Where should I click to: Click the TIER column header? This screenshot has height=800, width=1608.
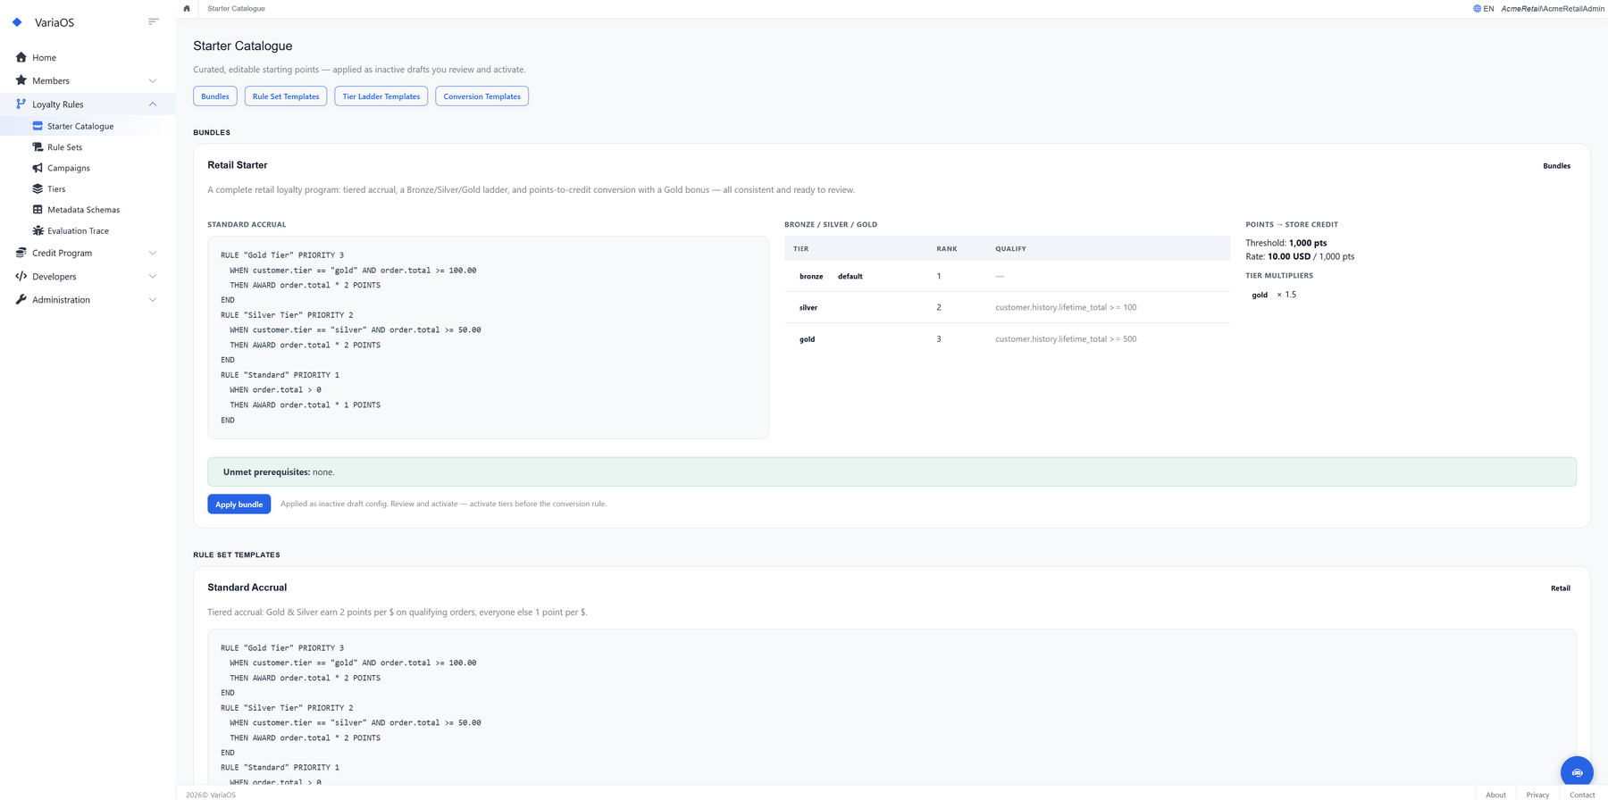(x=800, y=249)
